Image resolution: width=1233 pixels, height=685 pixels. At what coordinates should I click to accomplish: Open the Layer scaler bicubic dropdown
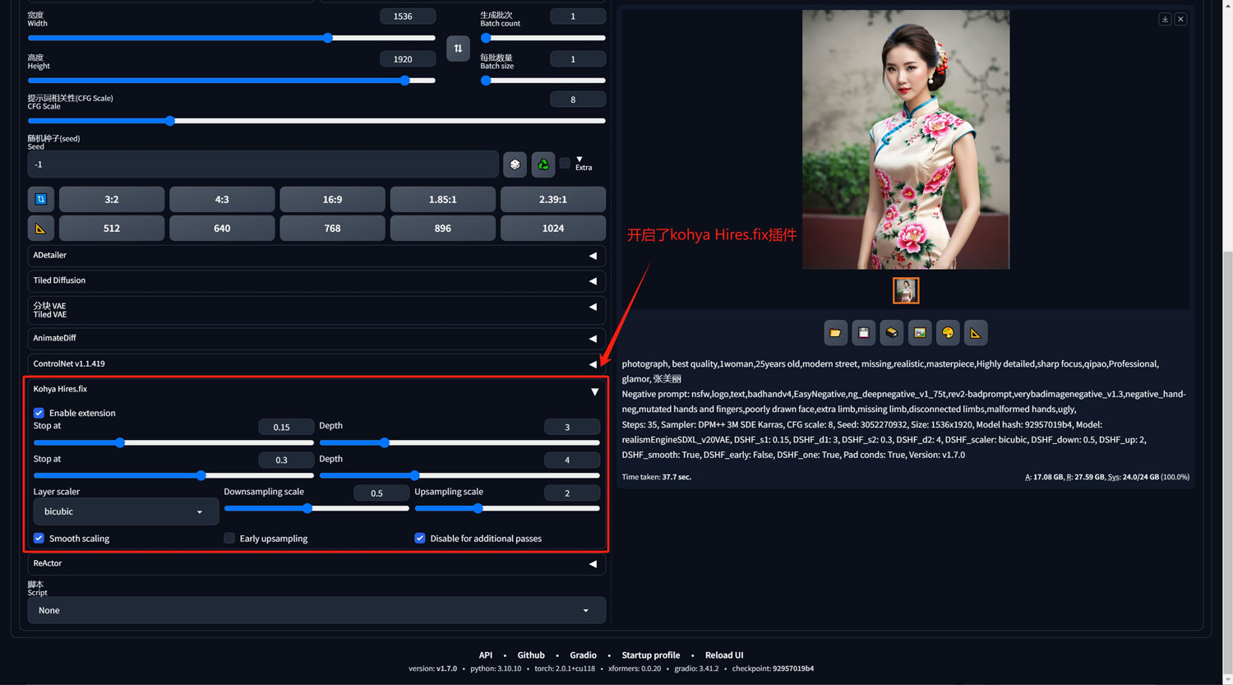tap(125, 511)
